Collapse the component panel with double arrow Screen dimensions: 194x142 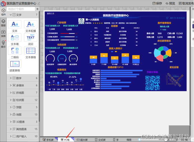point(37,9)
